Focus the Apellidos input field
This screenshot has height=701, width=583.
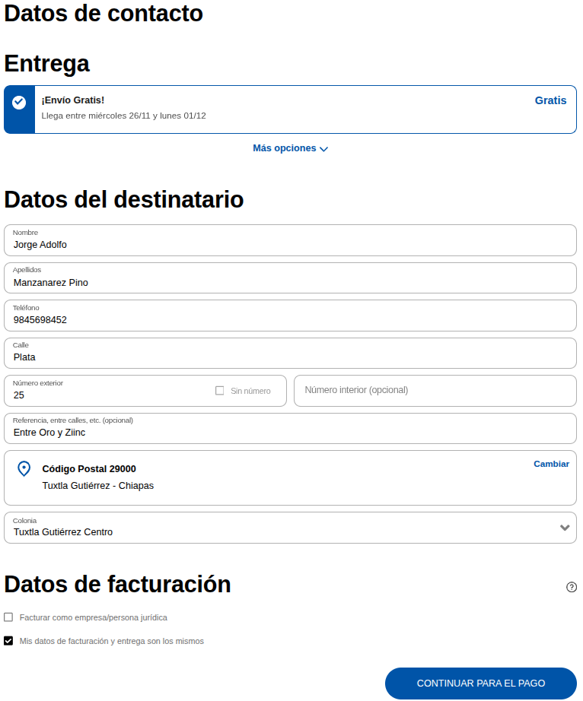coord(290,278)
